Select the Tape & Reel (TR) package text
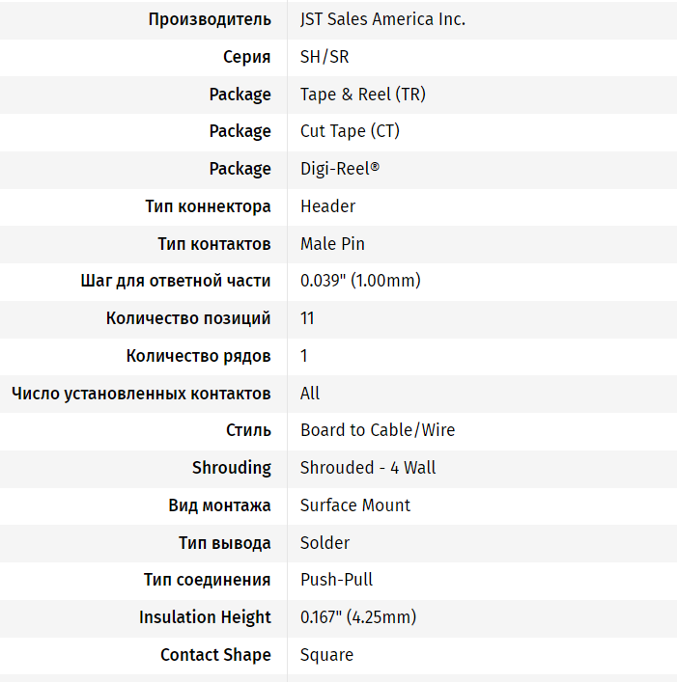Image resolution: width=677 pixels, height=682 pixels. (x=362, y=95)
